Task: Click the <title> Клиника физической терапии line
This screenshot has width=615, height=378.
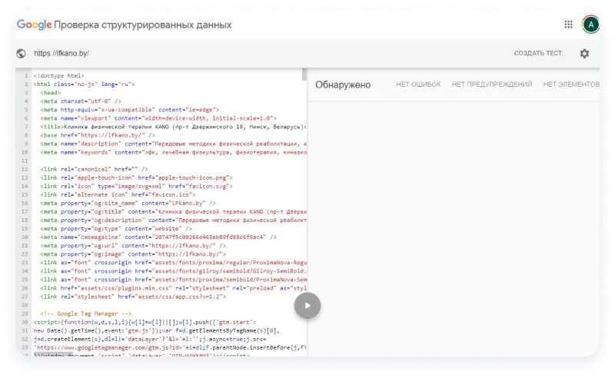Action: (174, 127)
